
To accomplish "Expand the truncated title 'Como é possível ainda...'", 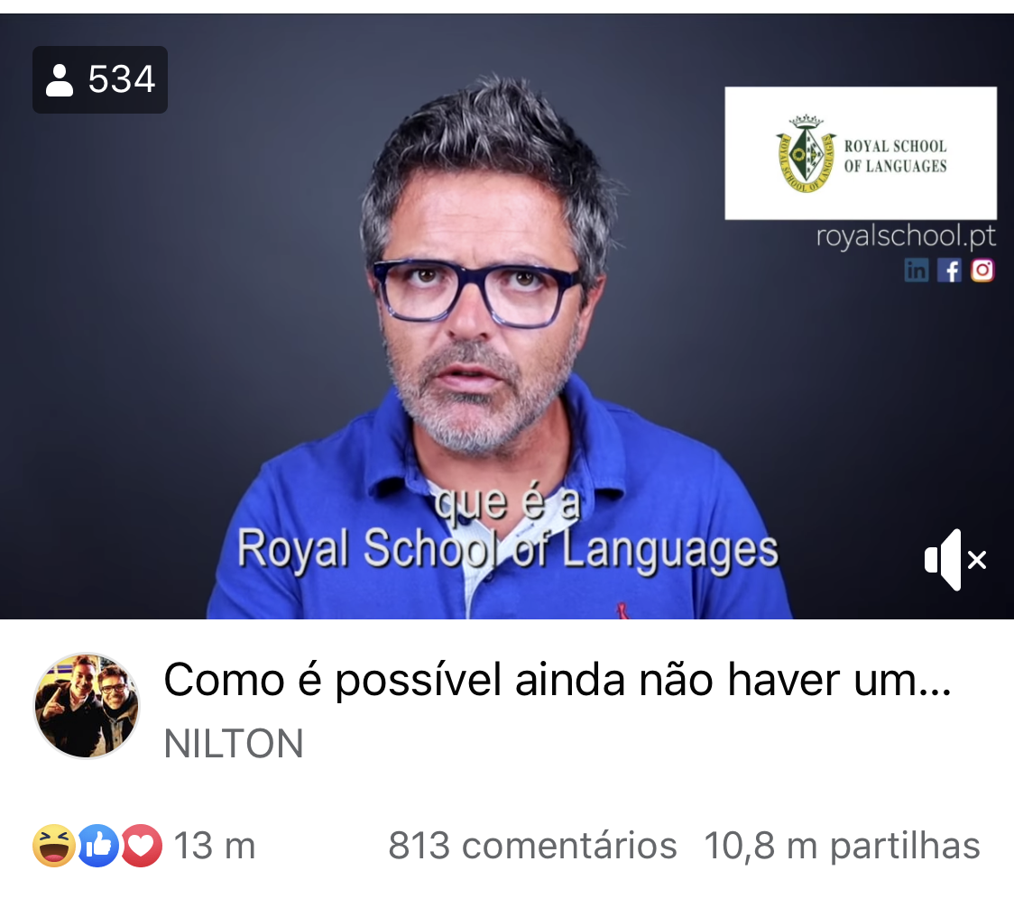I will coord(558,680).
